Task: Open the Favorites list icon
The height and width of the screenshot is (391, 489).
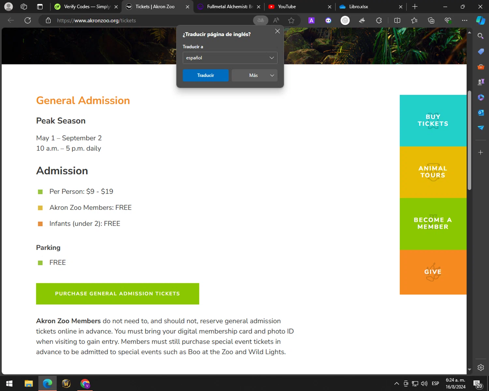Action: (414, 21)
